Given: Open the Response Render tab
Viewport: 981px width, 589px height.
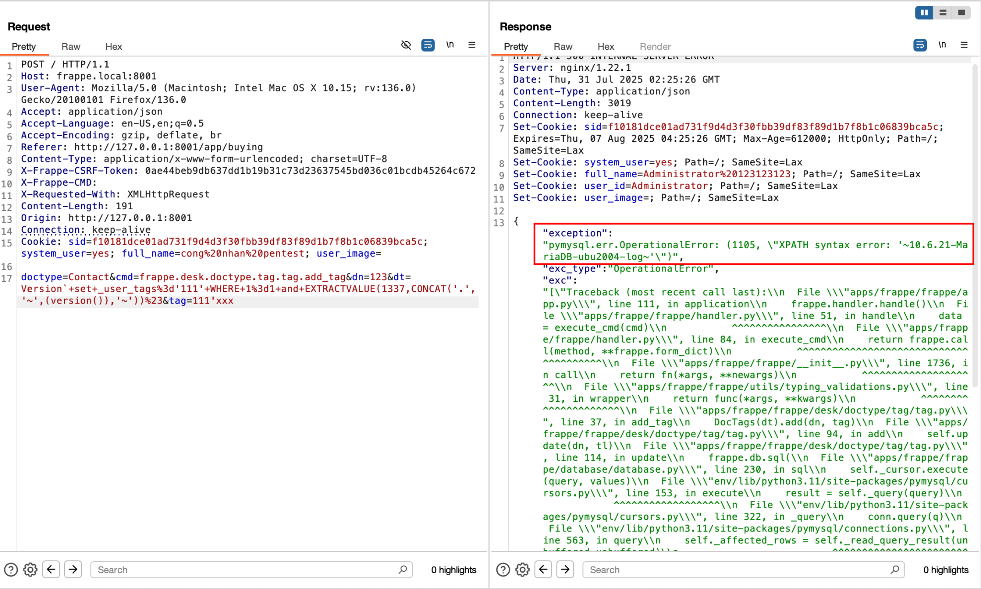Looking at the screenshot, I should coord(655,46).
